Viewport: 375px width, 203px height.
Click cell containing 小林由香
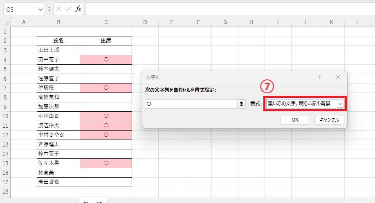58,116
